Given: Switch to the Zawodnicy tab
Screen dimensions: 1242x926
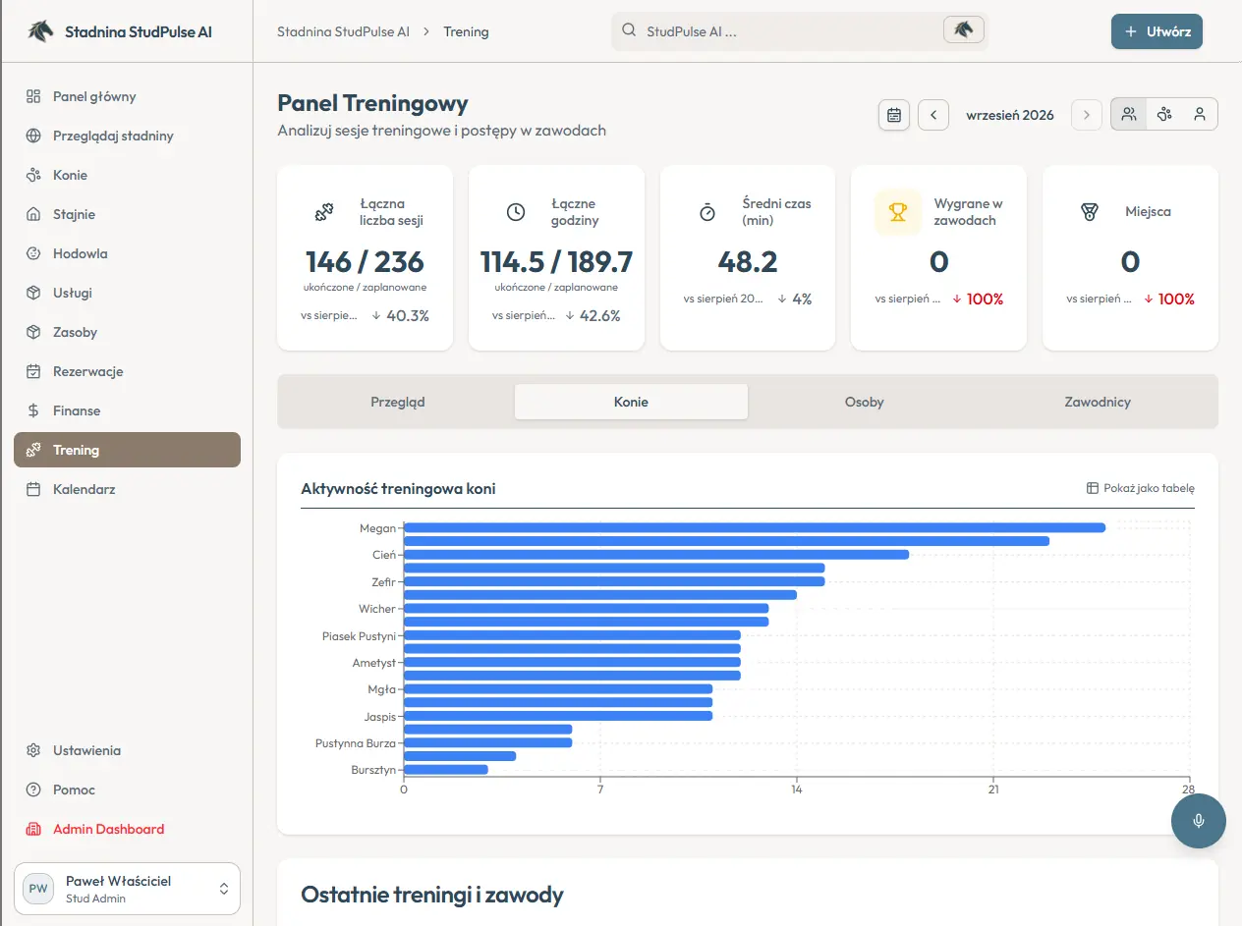Looking at the screenshot, I should click(1098, 402).
